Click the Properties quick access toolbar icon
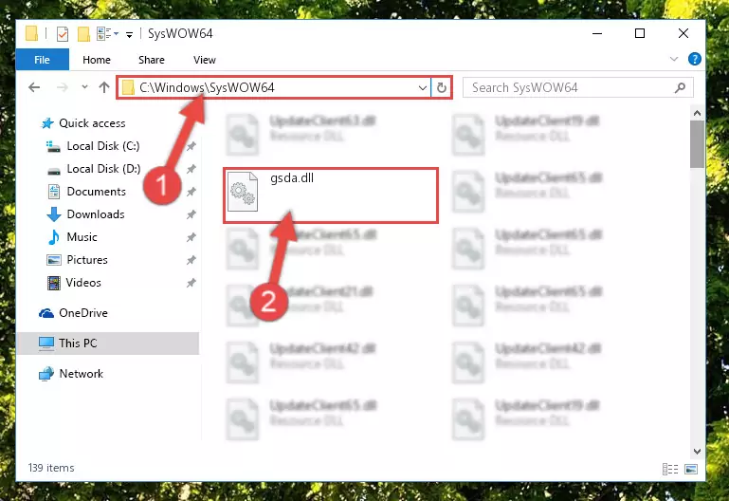 point(63,34)
